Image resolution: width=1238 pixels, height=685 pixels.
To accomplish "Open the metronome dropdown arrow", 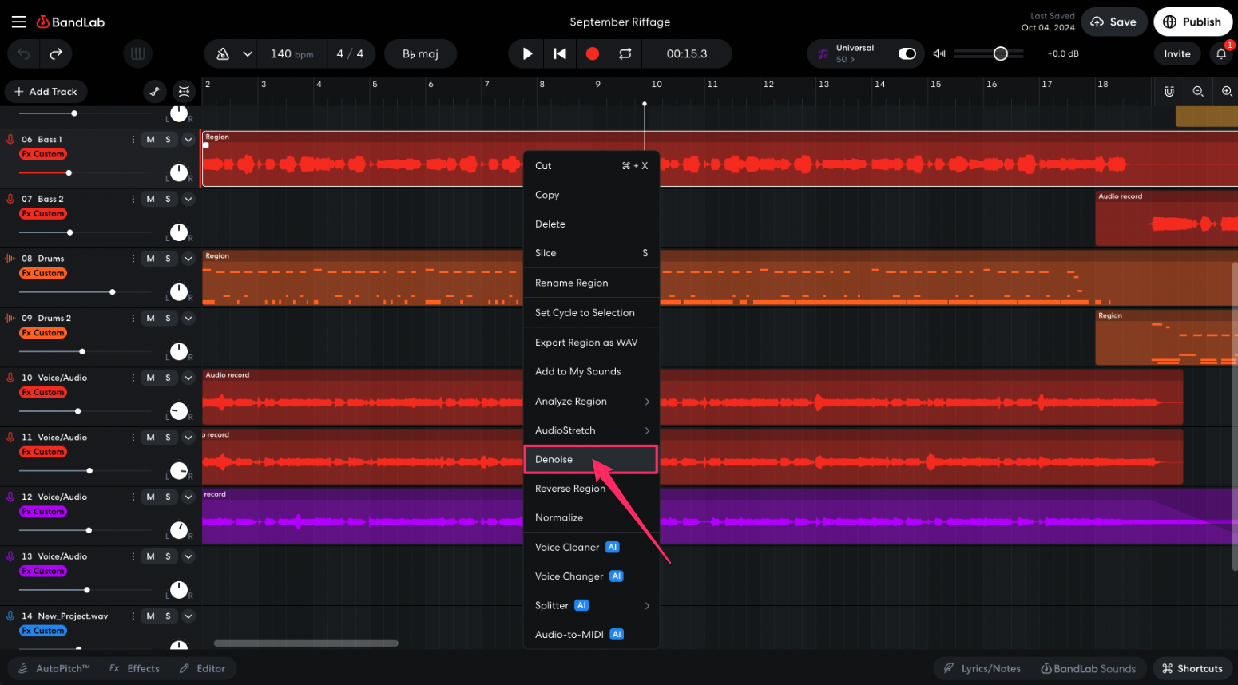I will coord(248,53).
